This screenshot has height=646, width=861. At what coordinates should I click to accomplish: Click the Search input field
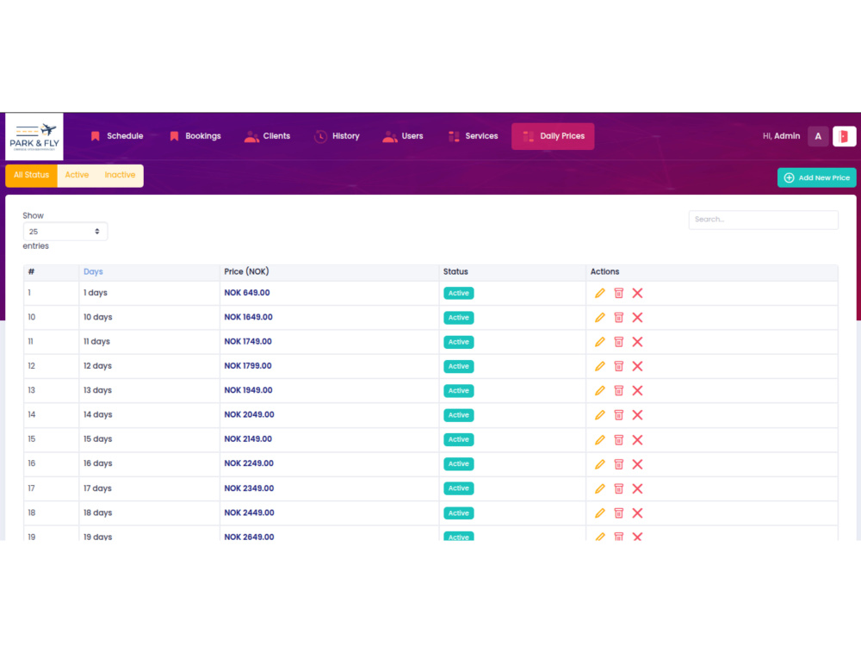click(763, 220)
